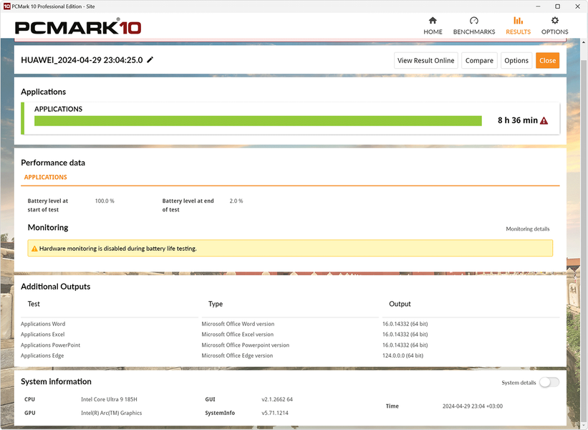588x430 pixels.
Task: Click the Additional Outputs heading
Action: [x=55, y=286]
